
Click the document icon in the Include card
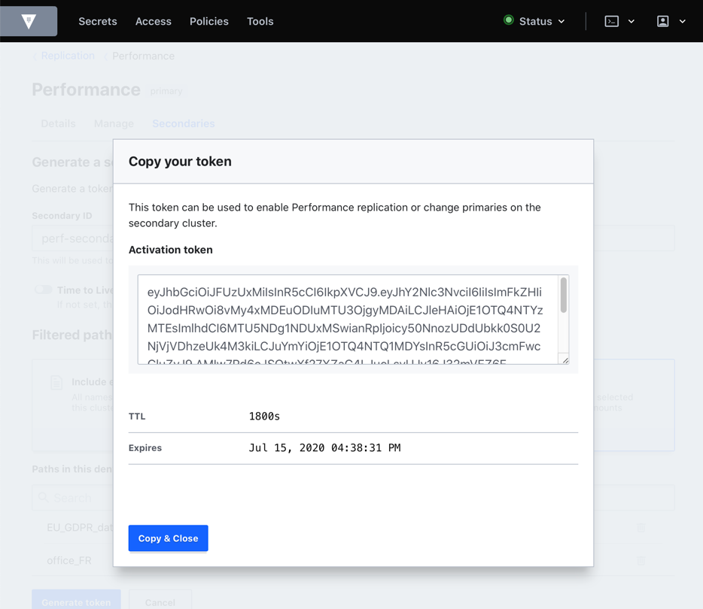(x=56, y=382)
